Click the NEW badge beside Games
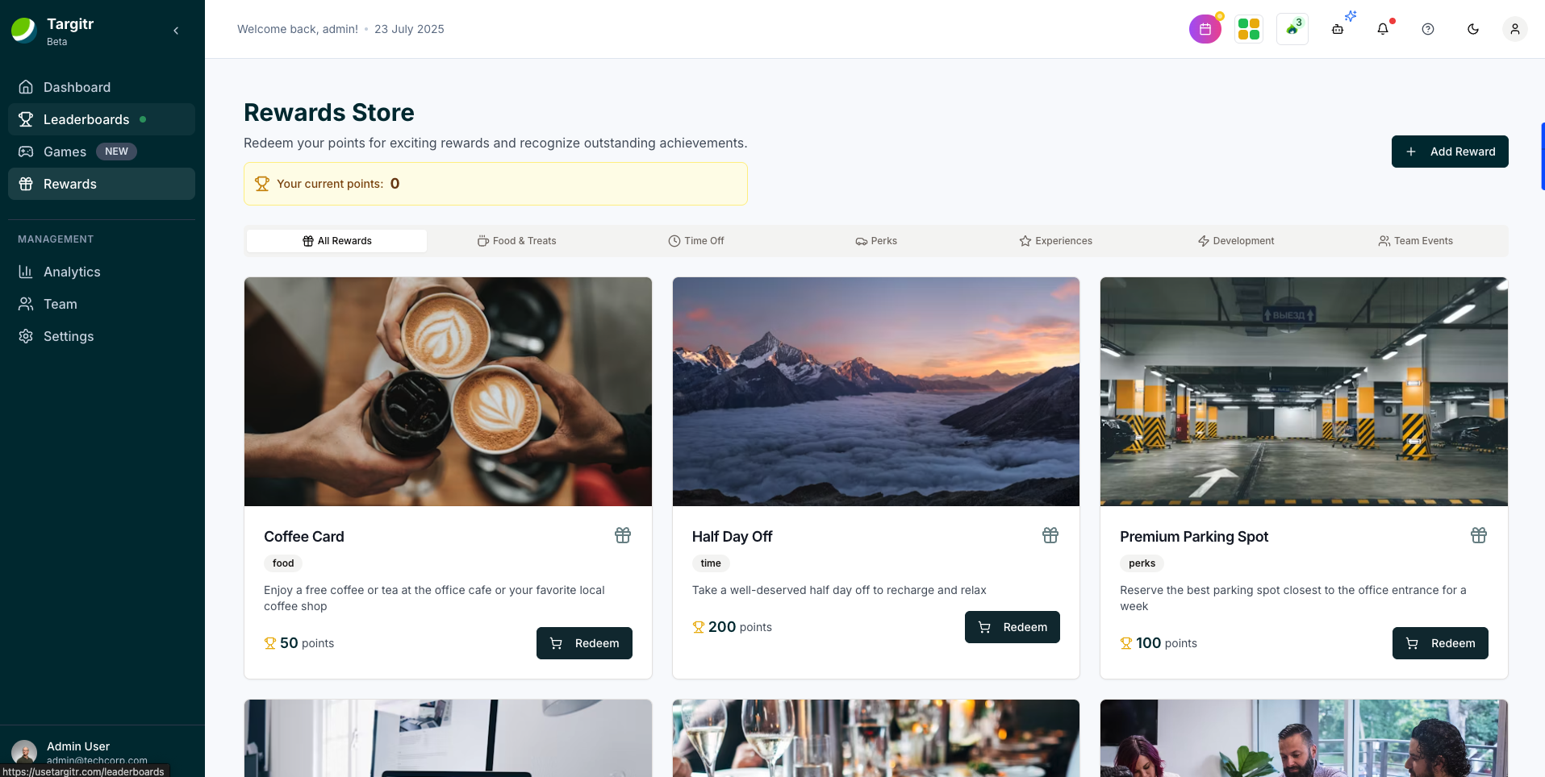Image resolution: width=1545 pixels, height=777 pixels. tap(116, 152)
